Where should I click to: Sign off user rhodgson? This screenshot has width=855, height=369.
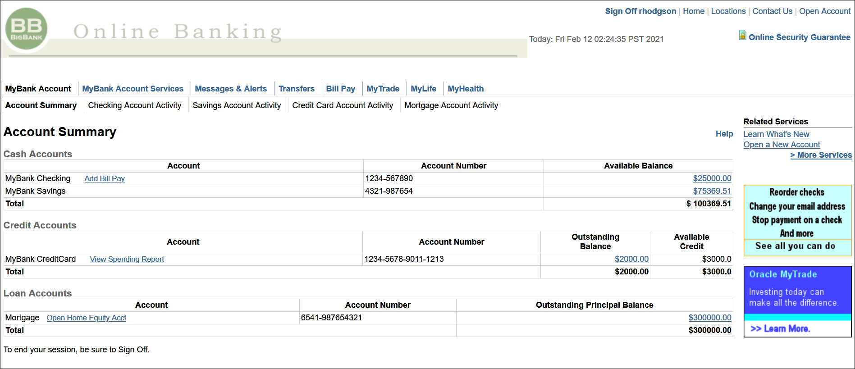640,11
